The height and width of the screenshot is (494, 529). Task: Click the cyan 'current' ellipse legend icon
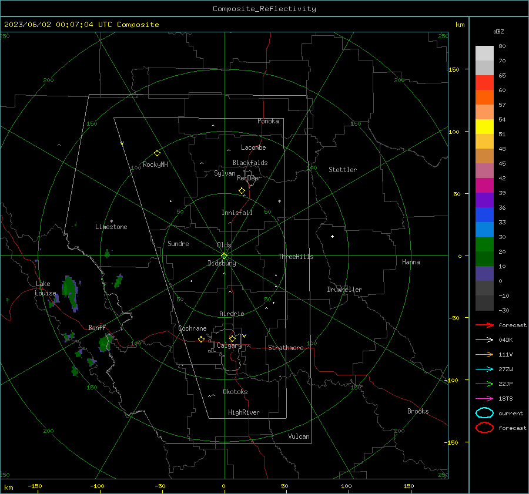pyautogui.click(x=484, y=413)
